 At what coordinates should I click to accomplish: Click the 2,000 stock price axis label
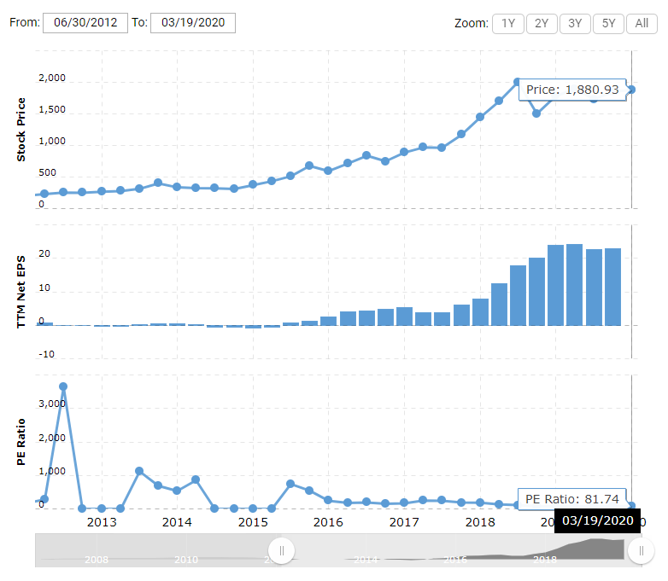(52, 78)
